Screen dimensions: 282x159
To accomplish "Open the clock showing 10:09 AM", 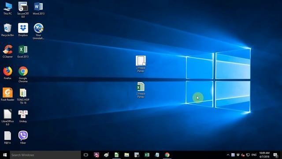I will coord(264,155).
